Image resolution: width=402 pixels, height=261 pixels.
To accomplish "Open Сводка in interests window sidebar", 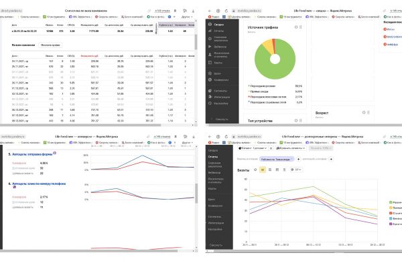I will tap(213, 150).
